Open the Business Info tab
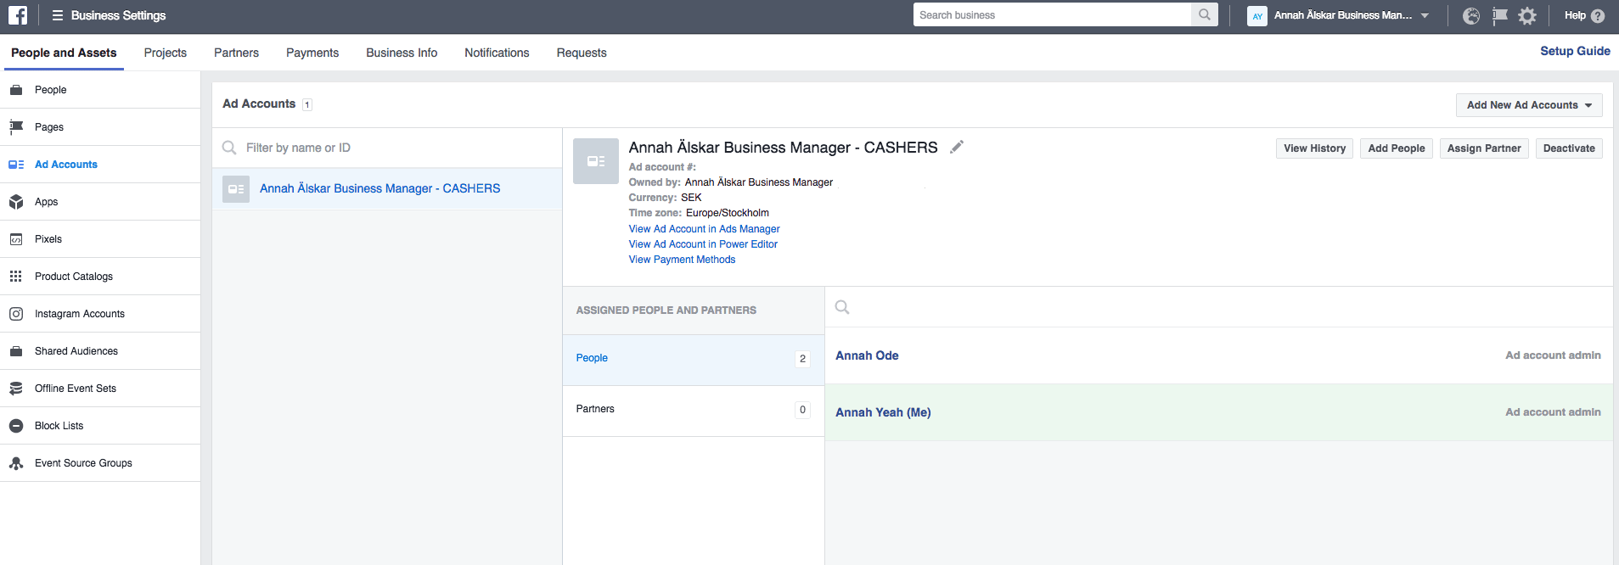This screenshot has width=1619, height=565. coord(402,53)
